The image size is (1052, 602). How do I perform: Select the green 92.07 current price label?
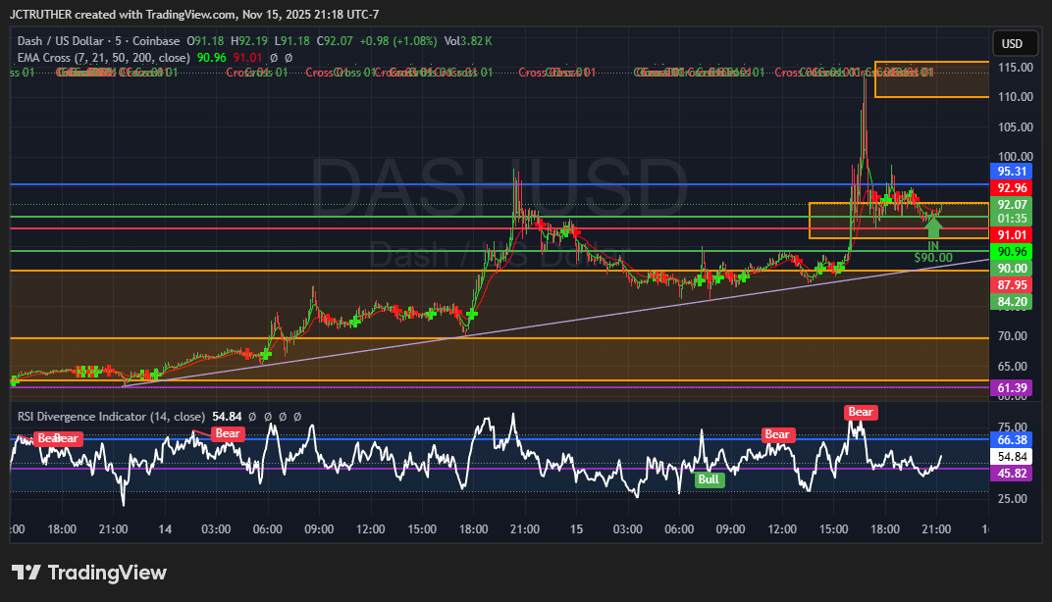(1012, 205)
